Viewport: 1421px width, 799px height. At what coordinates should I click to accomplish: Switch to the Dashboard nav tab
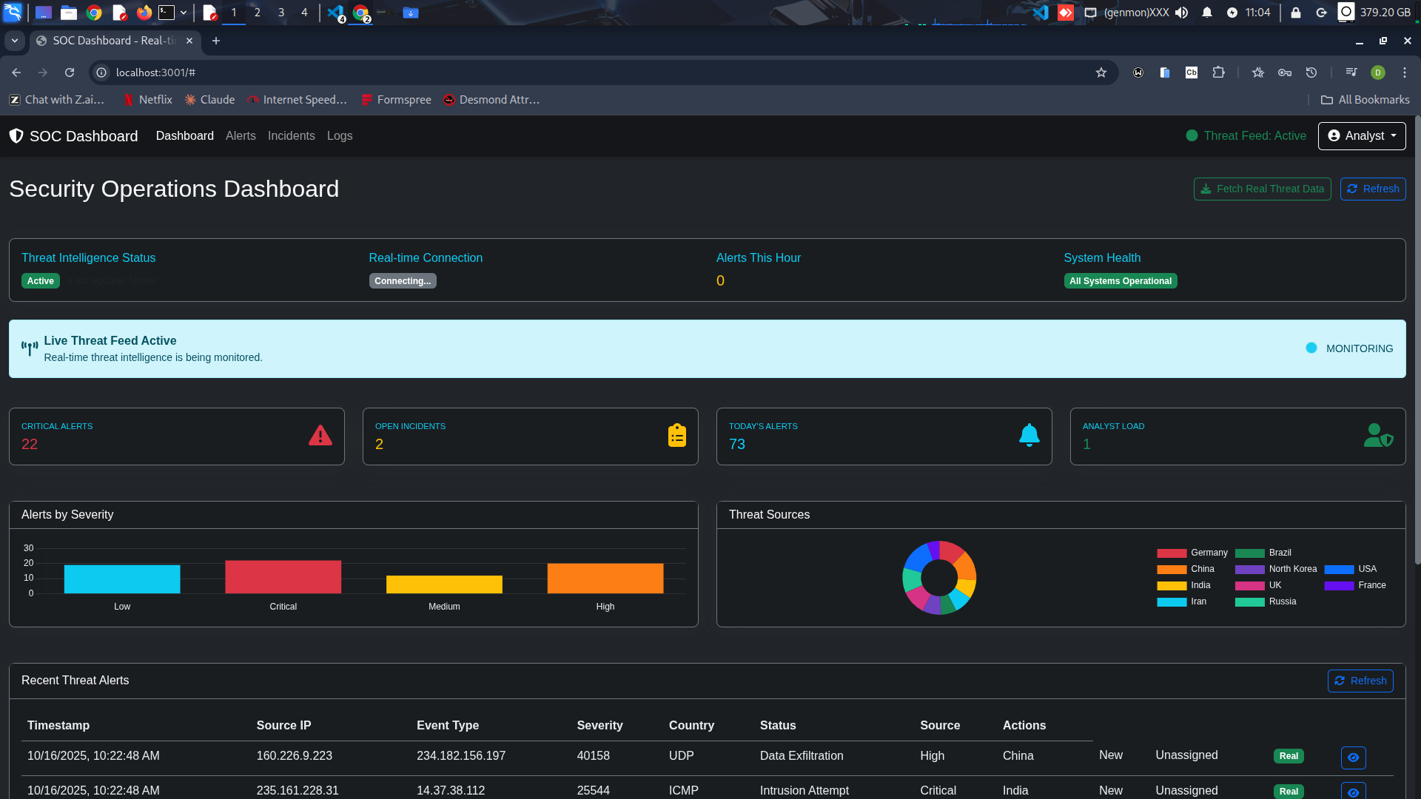click(x=185, y=136)
